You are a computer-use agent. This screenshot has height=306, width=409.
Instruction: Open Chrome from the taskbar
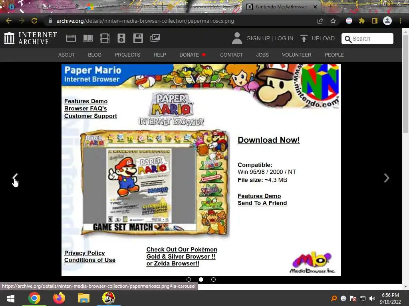point(34,298)
